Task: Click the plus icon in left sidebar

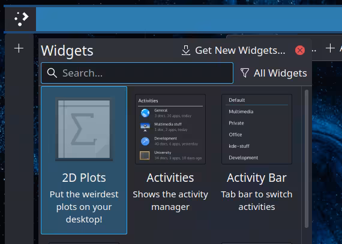Action: point(19,48)
